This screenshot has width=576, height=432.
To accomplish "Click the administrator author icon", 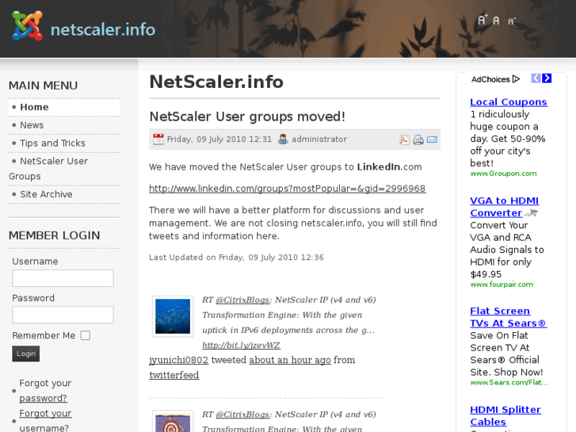I will click(283, 139).
